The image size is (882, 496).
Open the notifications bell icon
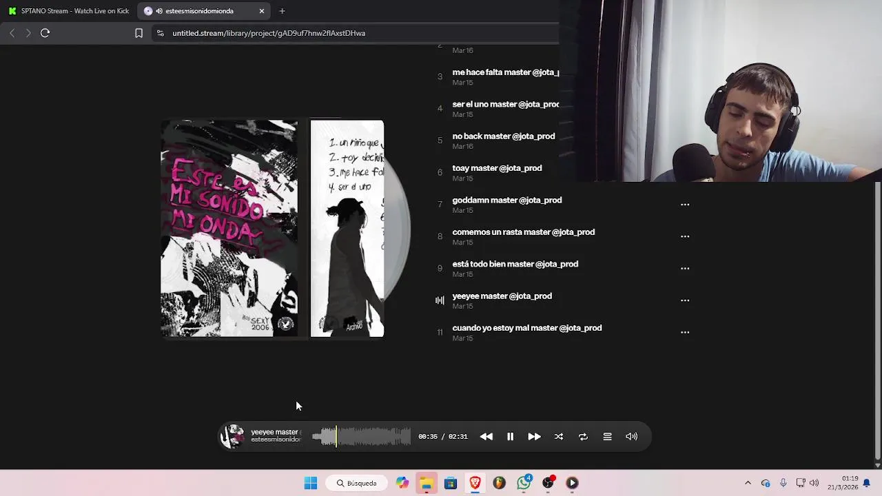867,483
